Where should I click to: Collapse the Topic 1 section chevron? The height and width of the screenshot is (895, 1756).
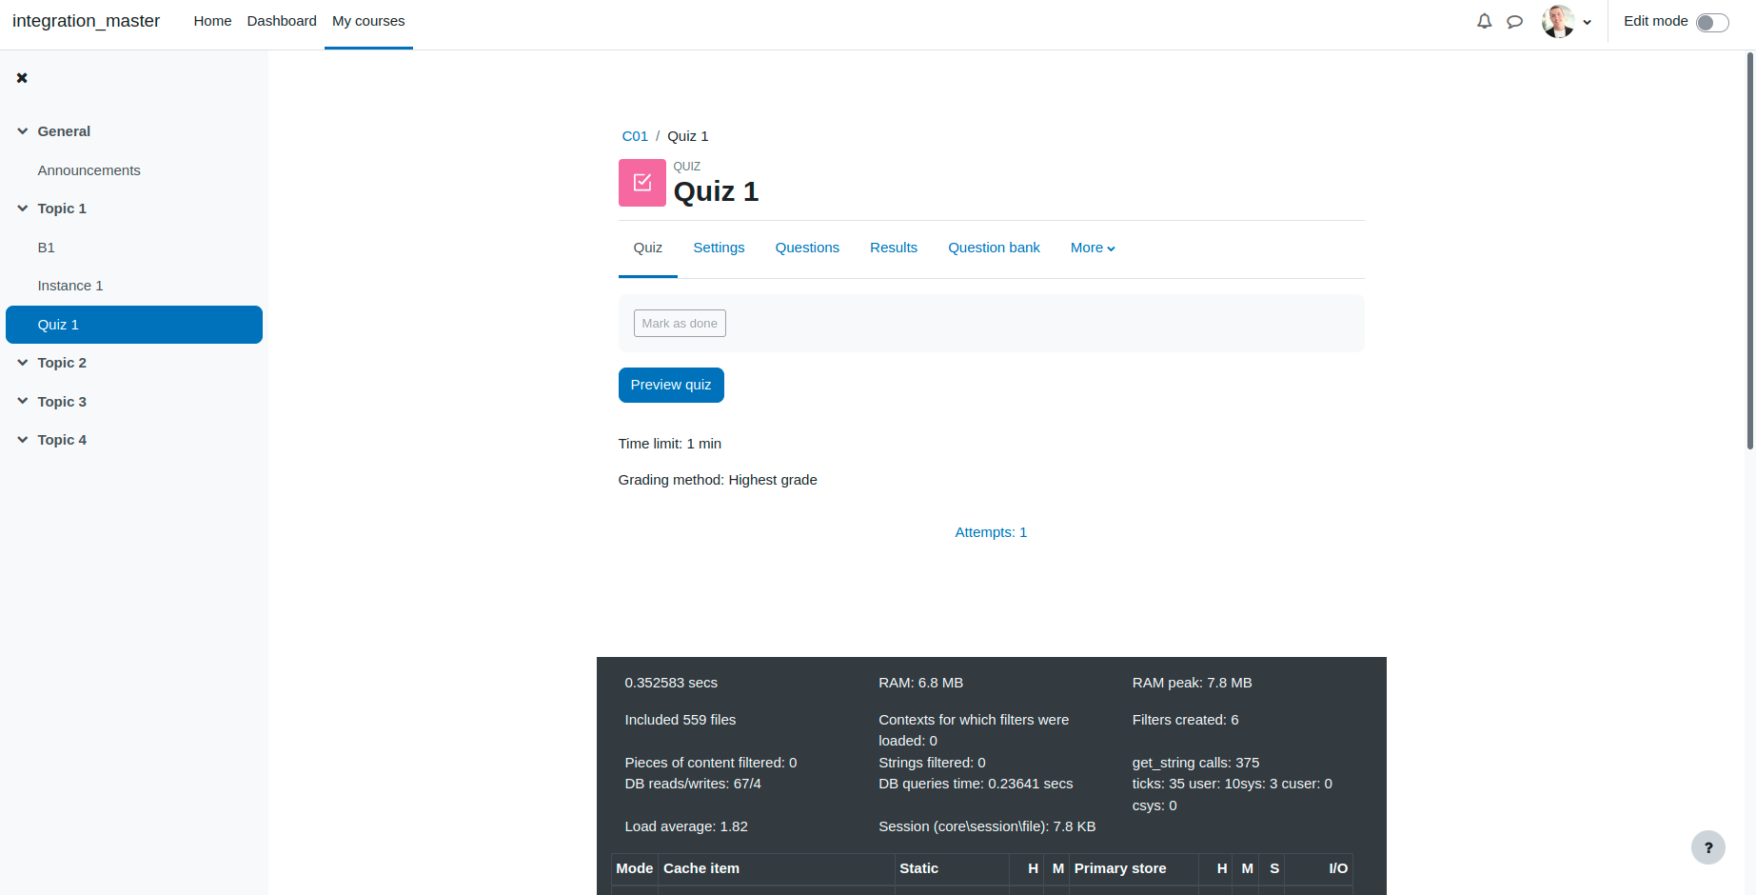22,209
